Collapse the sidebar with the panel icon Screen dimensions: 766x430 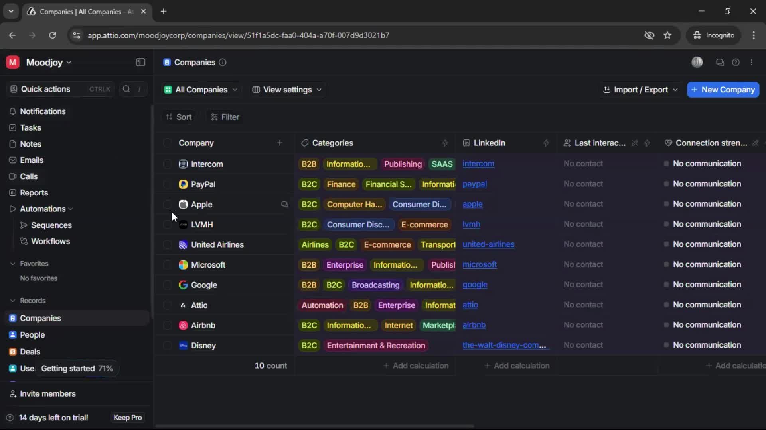coord(140,62)
